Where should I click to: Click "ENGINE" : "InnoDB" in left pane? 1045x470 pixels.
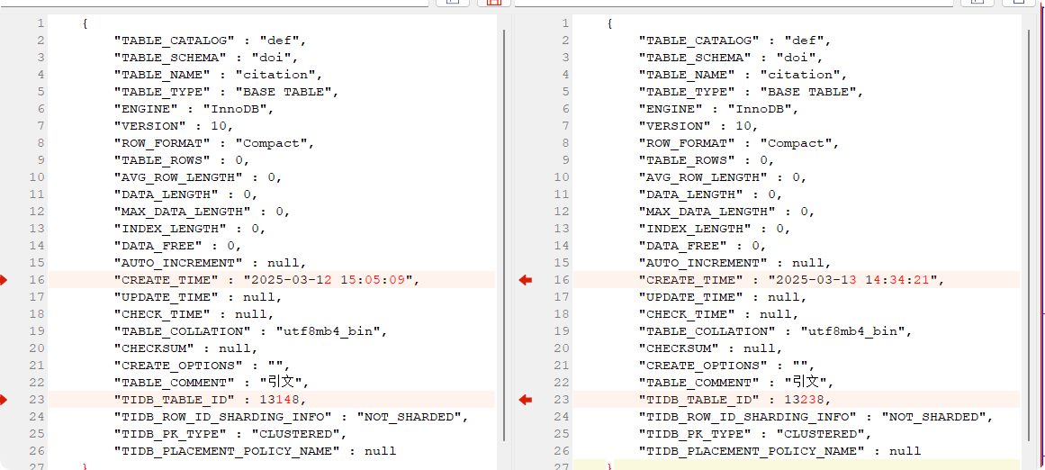coord(194,109)
